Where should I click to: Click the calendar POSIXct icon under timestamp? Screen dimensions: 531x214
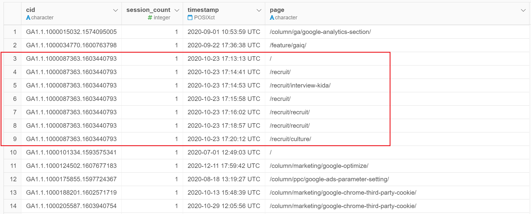190,18
